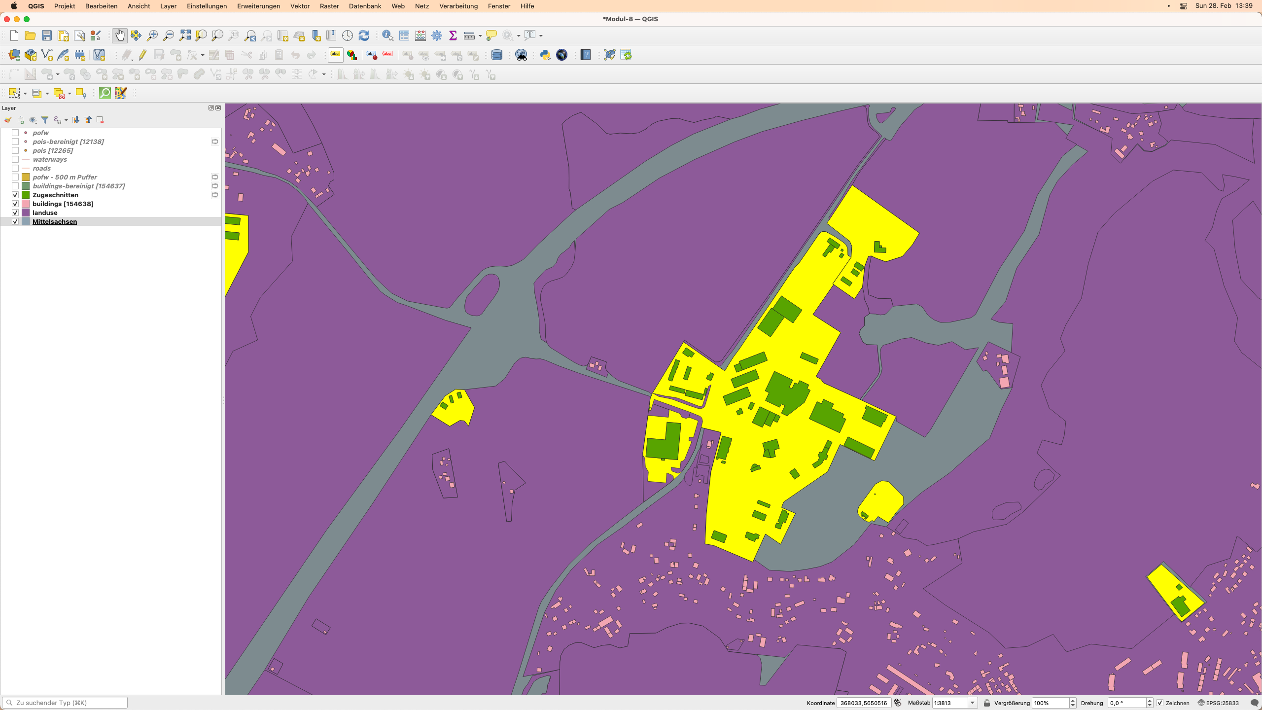Enable pofw - 500 m Puffer layer
This screenshot has width=1262, height=710.
[15, 177]
